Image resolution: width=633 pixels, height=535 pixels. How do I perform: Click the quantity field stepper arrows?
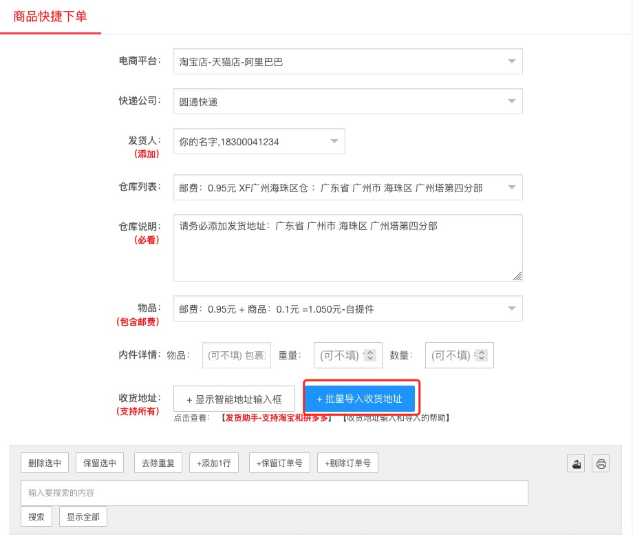481,355
